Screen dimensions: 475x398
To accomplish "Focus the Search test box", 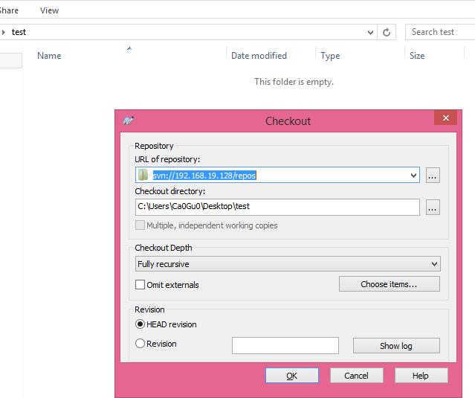I will [x=440, y=32].
